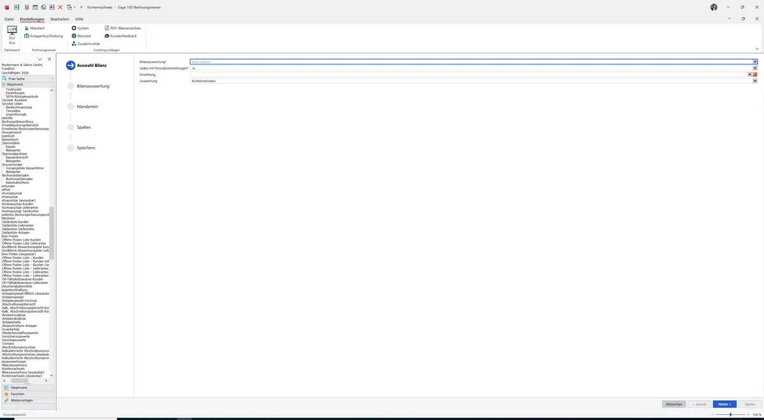
Task: Expand the Bilanzauswertung dropdown arrow
Action: coord(755,62)
